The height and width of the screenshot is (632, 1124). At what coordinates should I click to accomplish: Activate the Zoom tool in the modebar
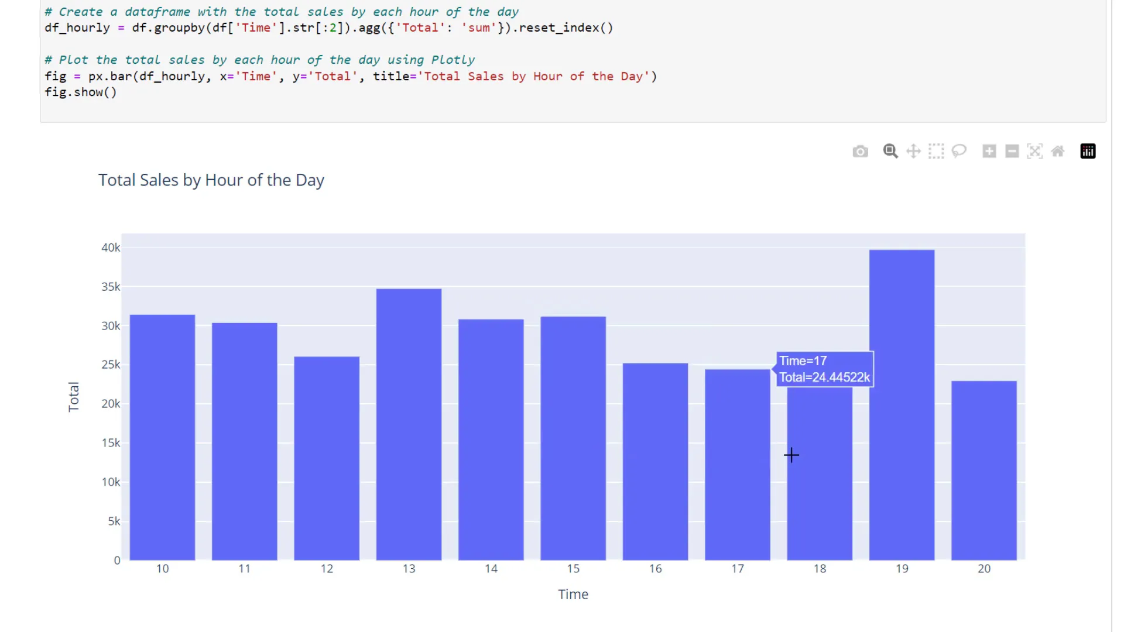coord(890,151)
